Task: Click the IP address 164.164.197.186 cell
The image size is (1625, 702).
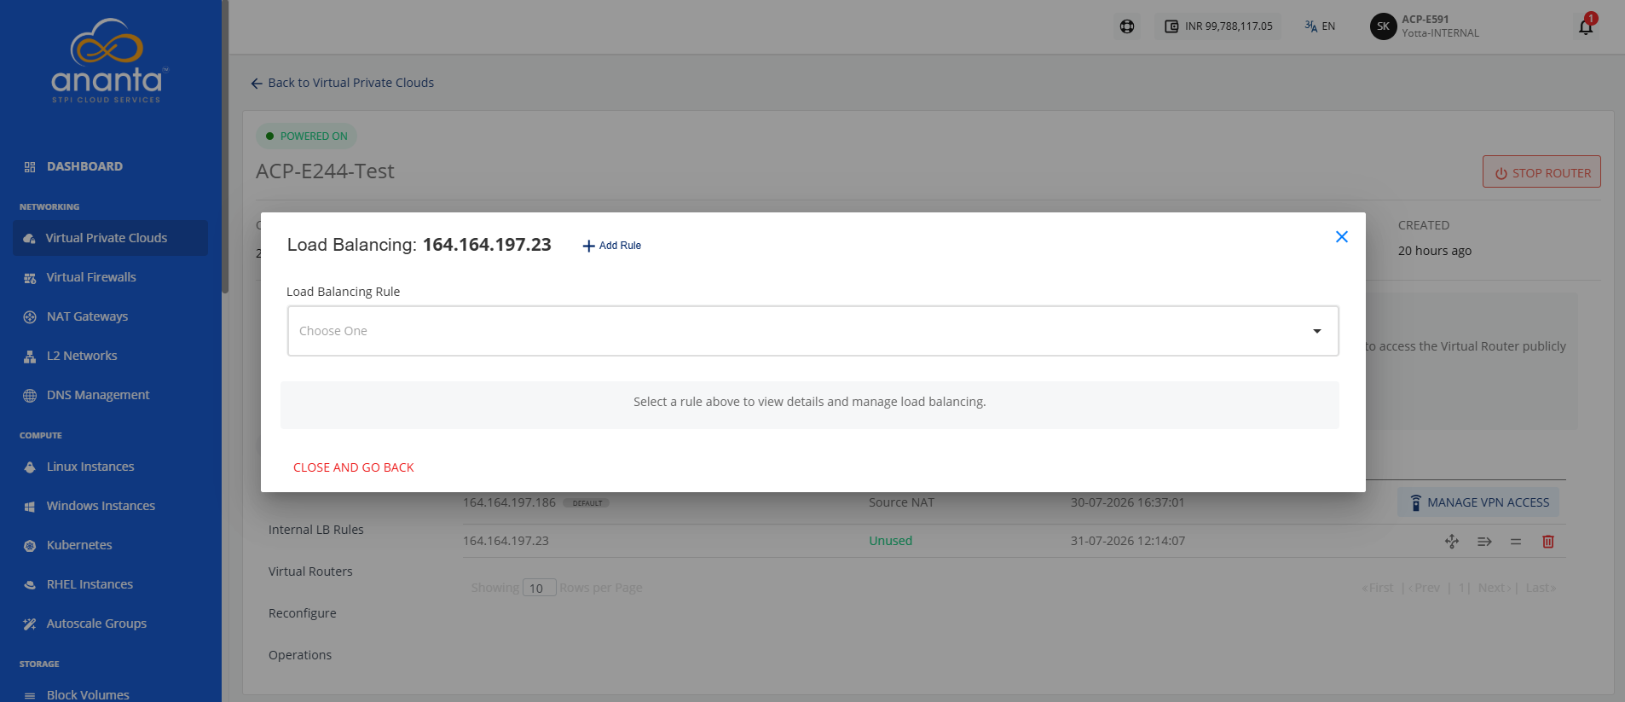Action: pyautogui.click(x=509, y=502)
